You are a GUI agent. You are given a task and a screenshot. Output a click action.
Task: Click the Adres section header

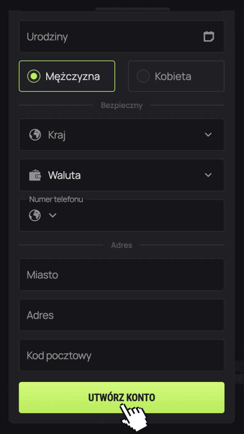point(122,245)
